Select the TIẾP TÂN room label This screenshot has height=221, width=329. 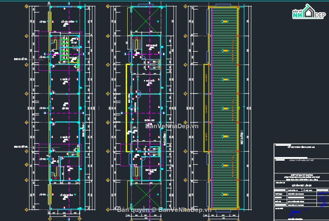coord(65,108)
